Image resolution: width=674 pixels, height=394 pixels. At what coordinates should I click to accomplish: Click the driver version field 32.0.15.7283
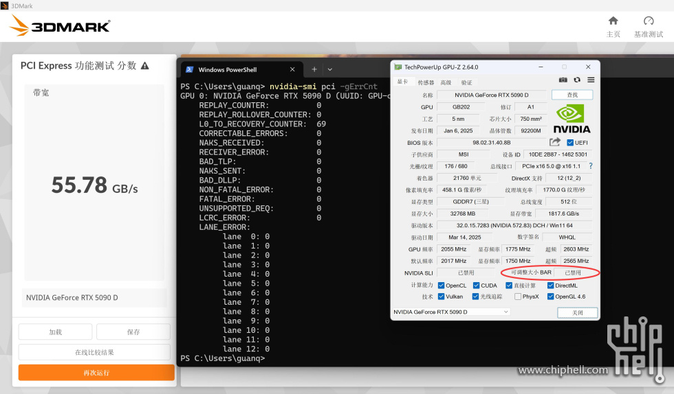[514, 225]
